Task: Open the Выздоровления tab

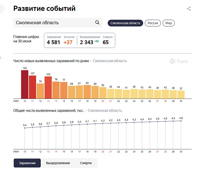Action: [58, 163]
